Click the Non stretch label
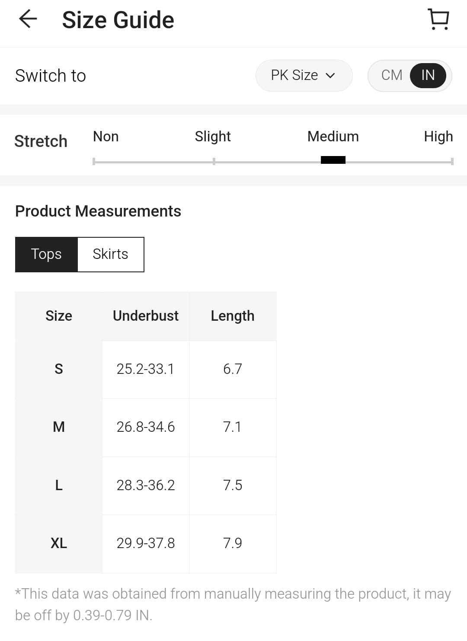467x641 pixels. (106, 137)
